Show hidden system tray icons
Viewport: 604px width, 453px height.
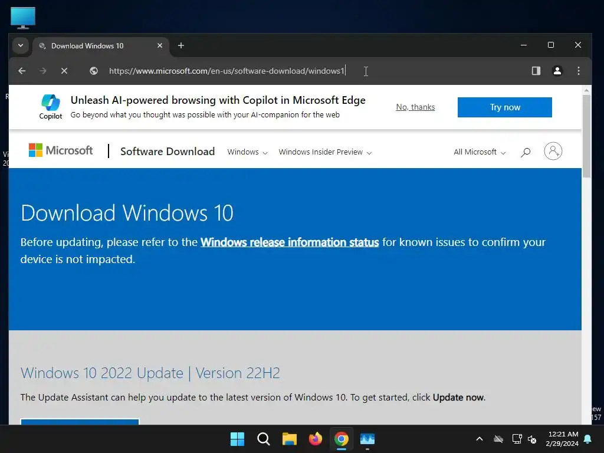480,439
